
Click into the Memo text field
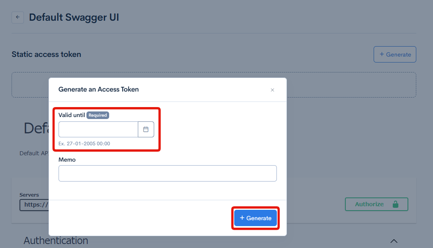coord(167,174)
